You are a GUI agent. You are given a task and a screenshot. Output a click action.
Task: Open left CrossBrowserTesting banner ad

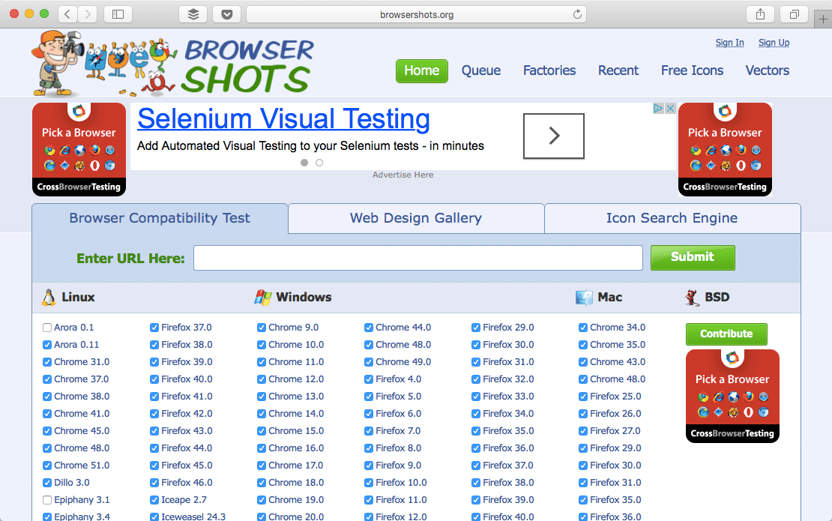click(79, 150)
